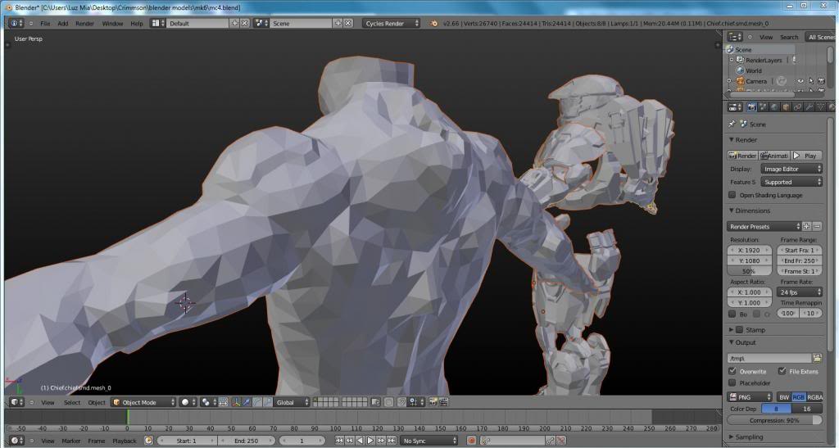Open the Modifiers wrench tab icon
Screen dimensions: 839x448
tap(809, 107)
